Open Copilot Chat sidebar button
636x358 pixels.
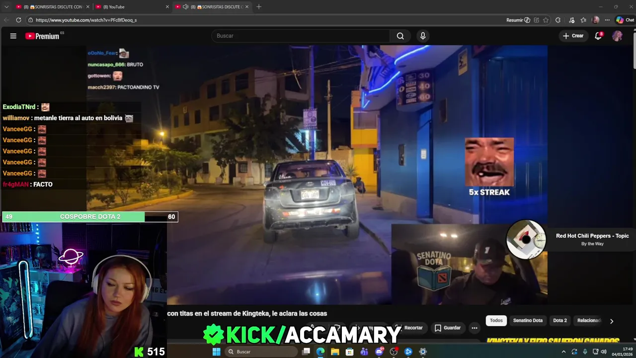coord(625,20)
